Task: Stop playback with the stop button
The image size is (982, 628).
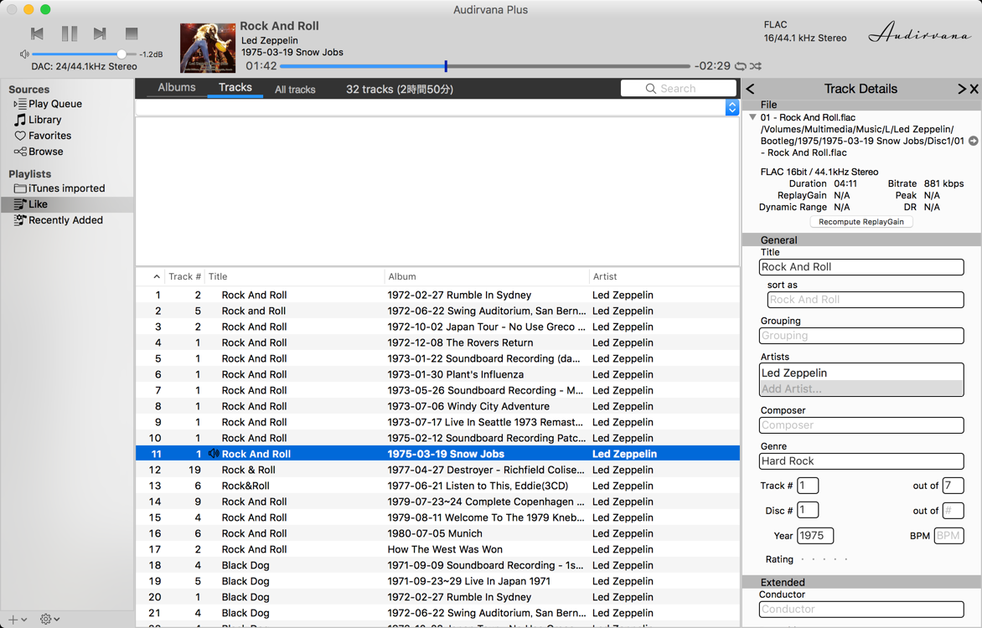Action: tap(131, 33)
